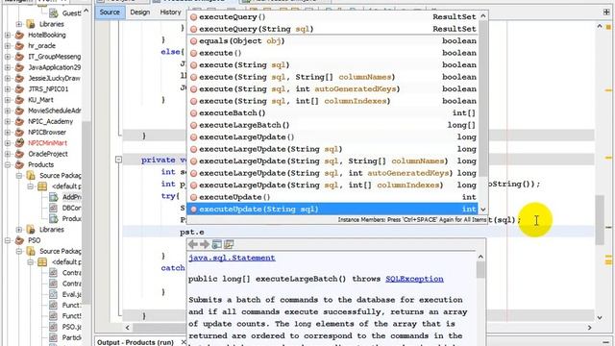
Task: Select the NPICMiniMart project icon
Action: tap(19, 143)
